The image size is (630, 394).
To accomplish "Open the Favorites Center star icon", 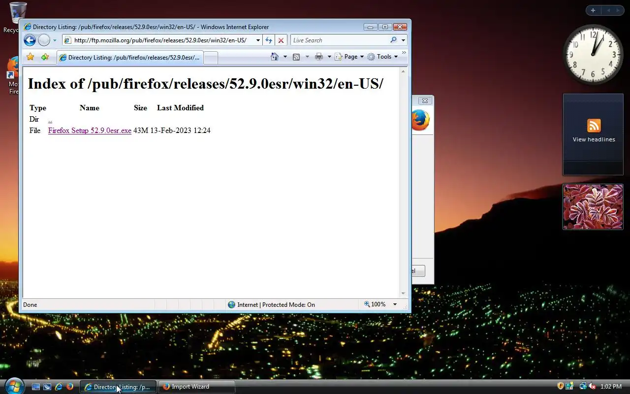I will (30, 57).
